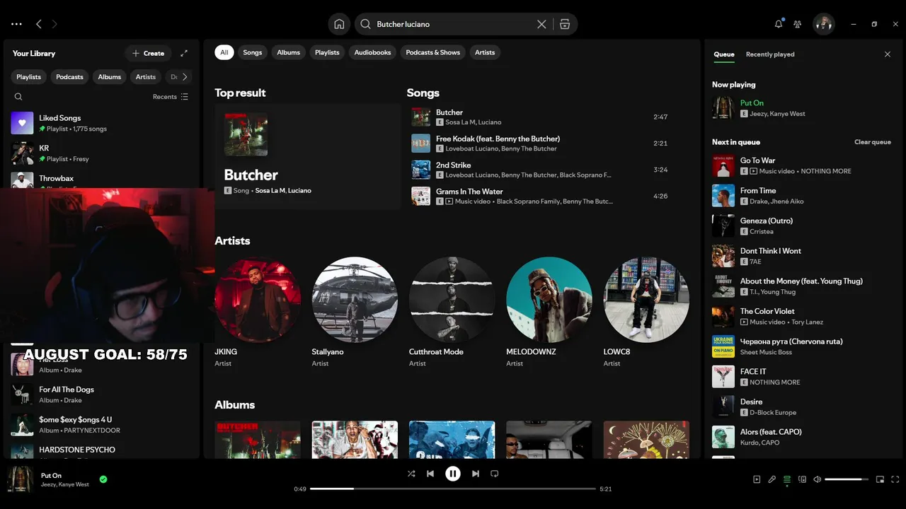The width and height of the screenshot is (906, 509).
Task: Filter library by Playlists chip
Action: coord(29,77)
